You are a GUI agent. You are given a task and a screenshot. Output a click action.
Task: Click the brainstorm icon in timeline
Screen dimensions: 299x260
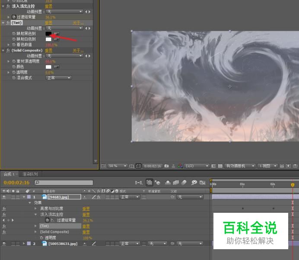[194, 183]
